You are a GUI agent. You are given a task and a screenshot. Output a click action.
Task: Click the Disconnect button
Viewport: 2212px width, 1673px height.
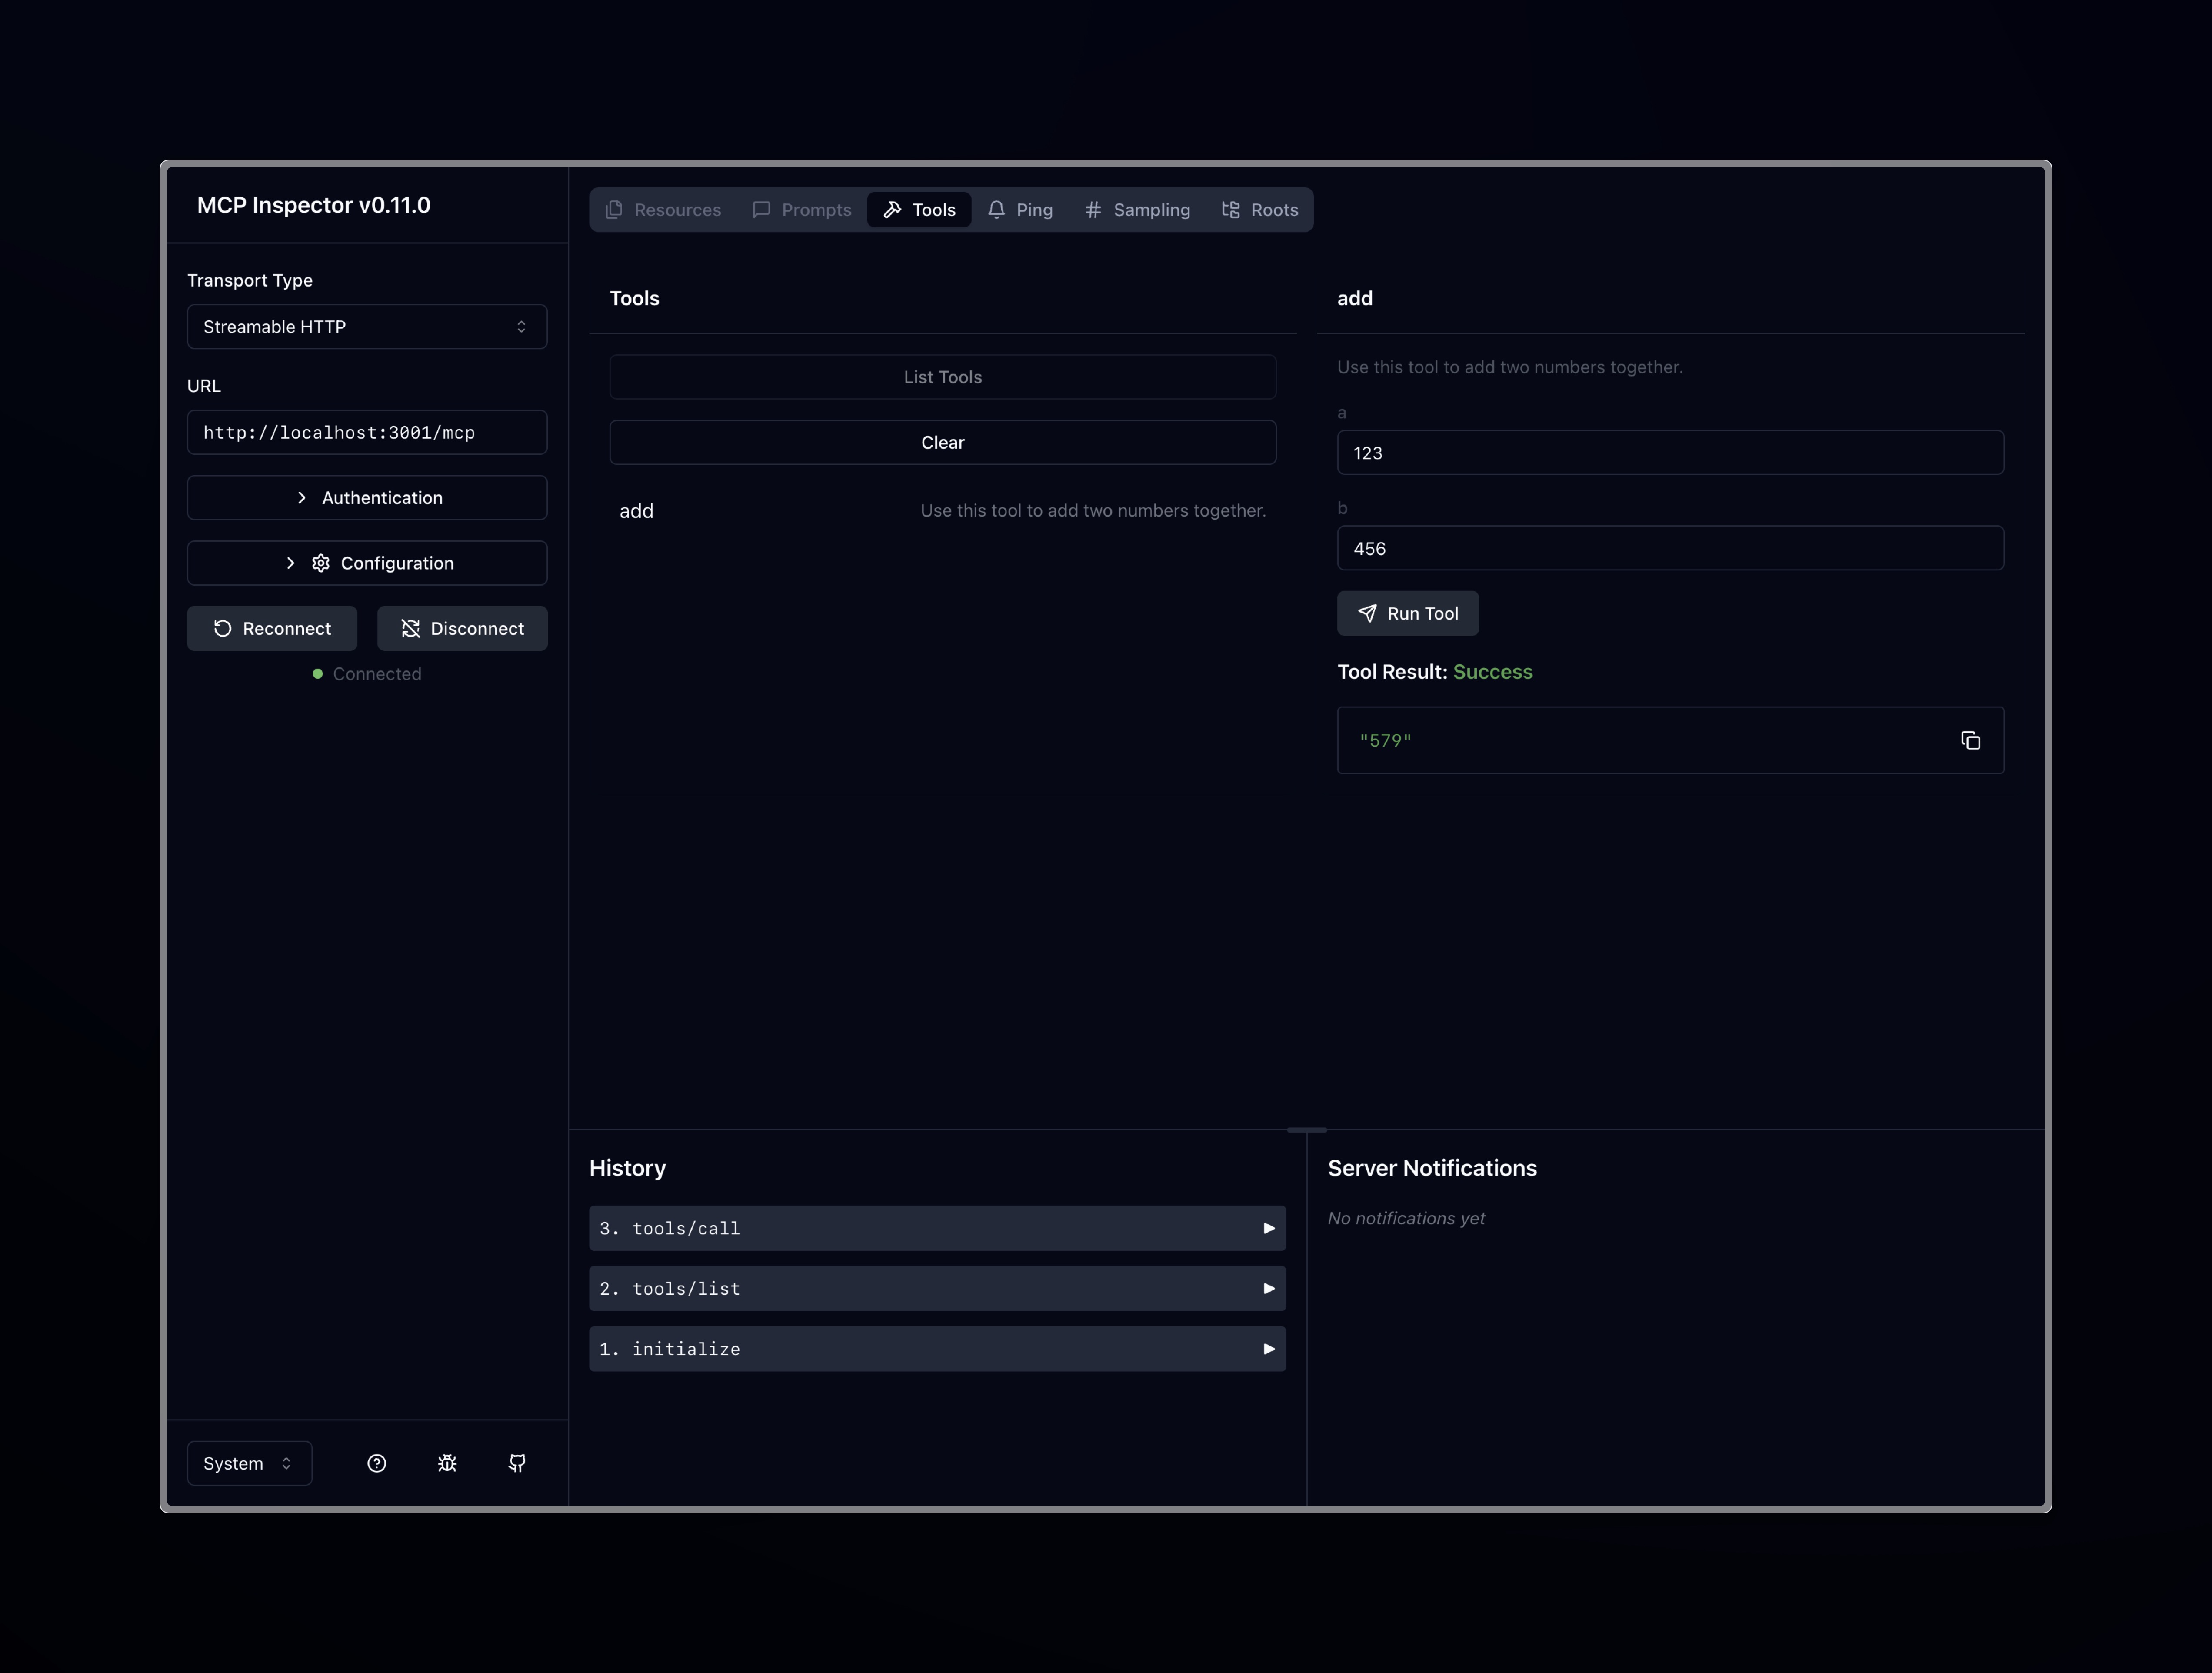coord(462,628)
